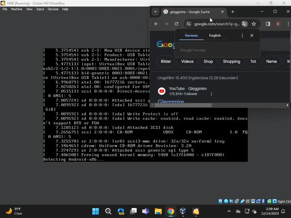
Task: Click the scrollbar right arrow in Chrome
Action: [x=287, y=105]
